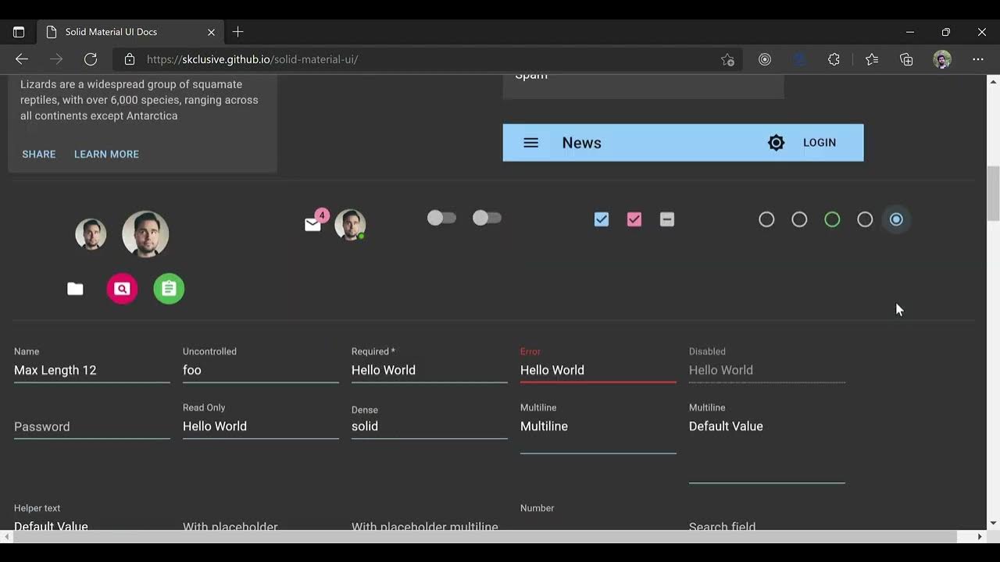Screen dimensions: 1000x562
Task: Click the first circular avatar photo
Action: [91, 233]
